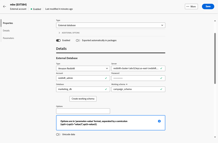
Task: Turn on the Unicode data toggle
Action: pos(58,135)
